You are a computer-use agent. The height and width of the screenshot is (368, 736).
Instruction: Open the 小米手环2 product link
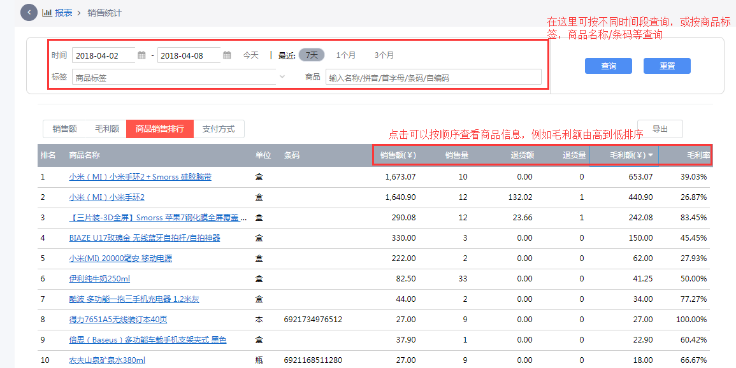pos(105,197)
